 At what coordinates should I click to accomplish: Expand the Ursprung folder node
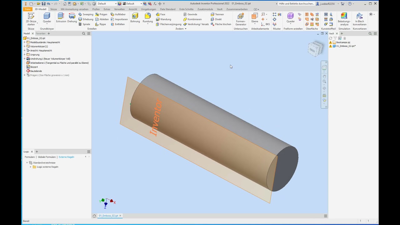(x=25, y=54)
